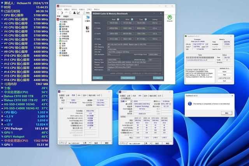
Task: Click 确定 button in CPU-Z SPD window
Action: click(x=168, y=143)
